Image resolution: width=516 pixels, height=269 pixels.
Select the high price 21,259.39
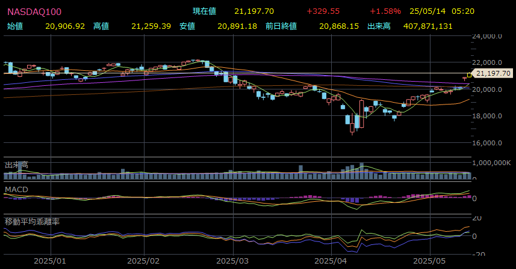pos(151,26)
